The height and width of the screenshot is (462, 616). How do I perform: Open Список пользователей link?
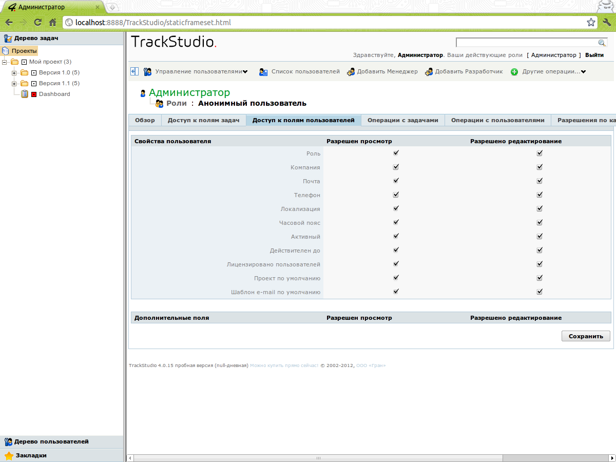point(305,72)
